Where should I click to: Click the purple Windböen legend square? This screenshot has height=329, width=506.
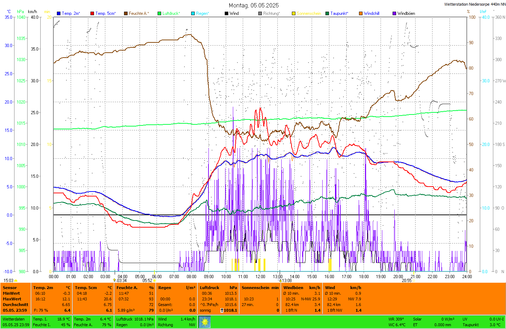394,13
